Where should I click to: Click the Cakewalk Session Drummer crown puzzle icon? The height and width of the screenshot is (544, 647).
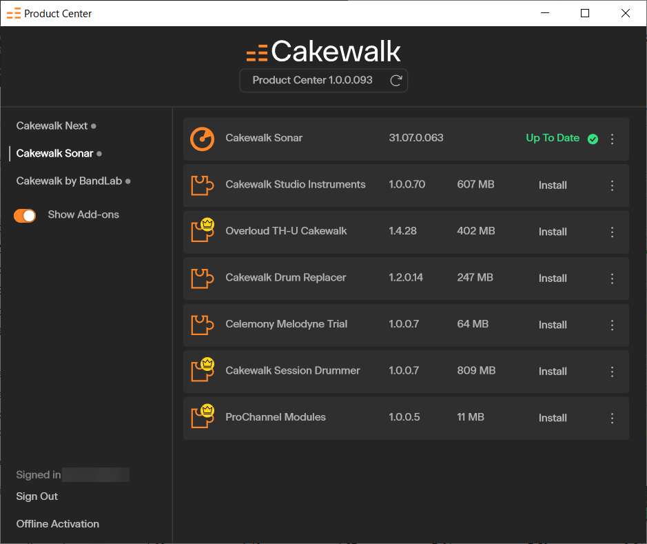pyautogui.click(x=203, y=370)
